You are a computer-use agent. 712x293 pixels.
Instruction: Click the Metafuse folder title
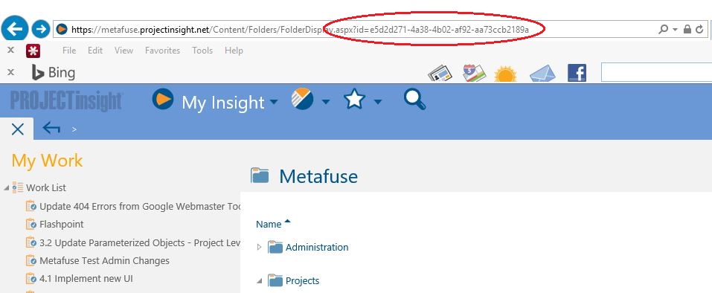[x=318, y=176]
